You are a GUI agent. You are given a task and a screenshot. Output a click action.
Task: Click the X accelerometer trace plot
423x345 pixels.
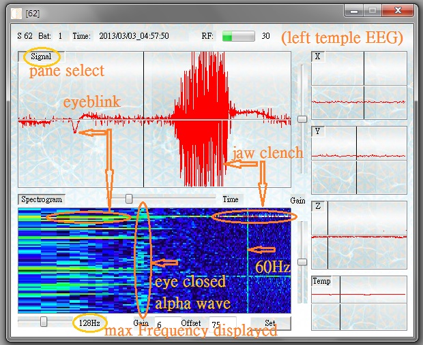coord(359,86)
